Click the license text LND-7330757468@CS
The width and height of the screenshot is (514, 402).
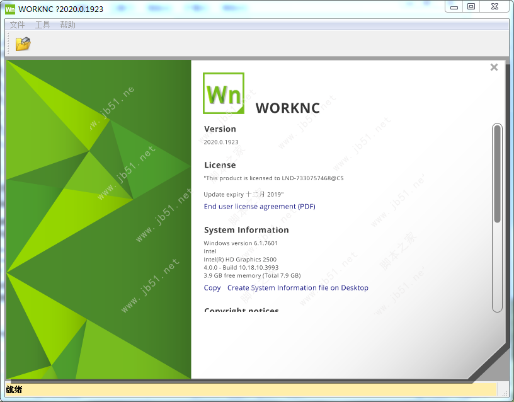(x=312, y=178)
